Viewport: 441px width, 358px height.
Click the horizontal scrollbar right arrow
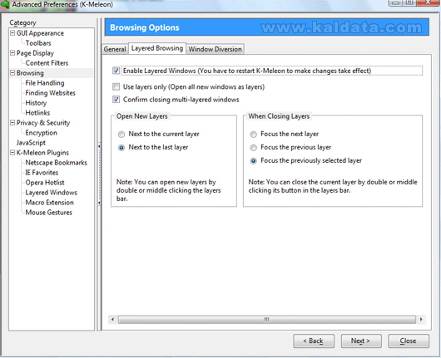click(x=421, y=319)
